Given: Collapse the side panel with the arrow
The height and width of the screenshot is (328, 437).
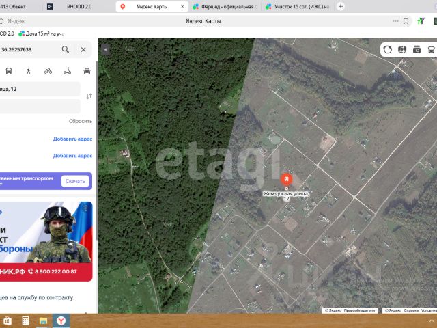Looking at the screenshot, I should point(105,50).
